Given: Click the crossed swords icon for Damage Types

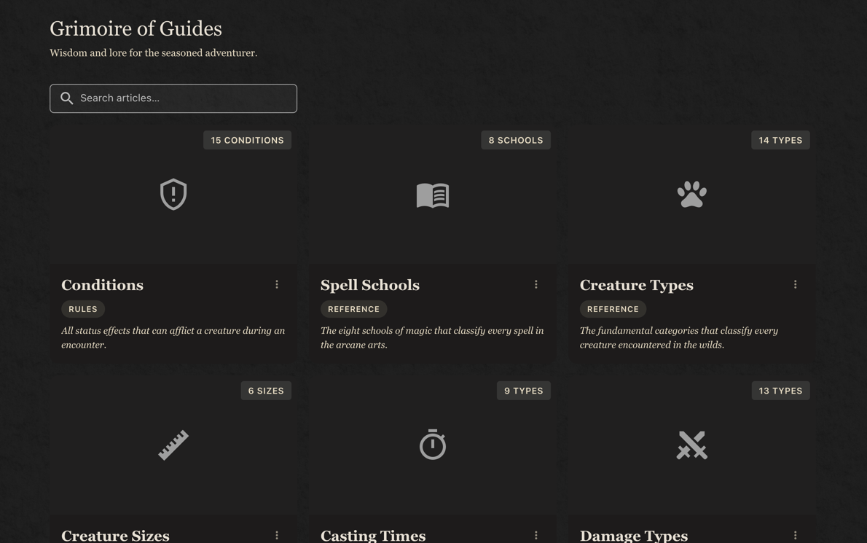Looking at the screenshot, I should click(x=691, y=445).
